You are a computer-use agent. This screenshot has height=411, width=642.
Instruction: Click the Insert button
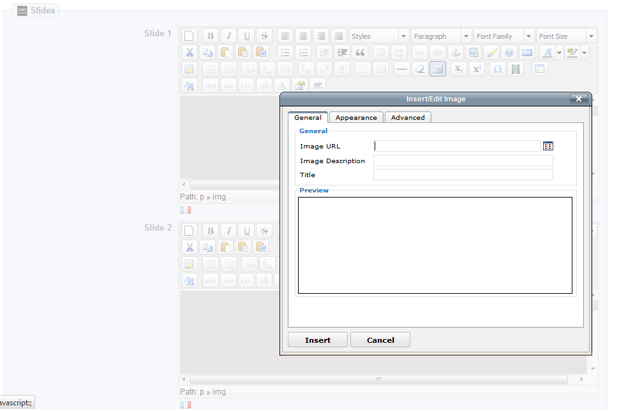pyautogui.click(x=318, y=340)
